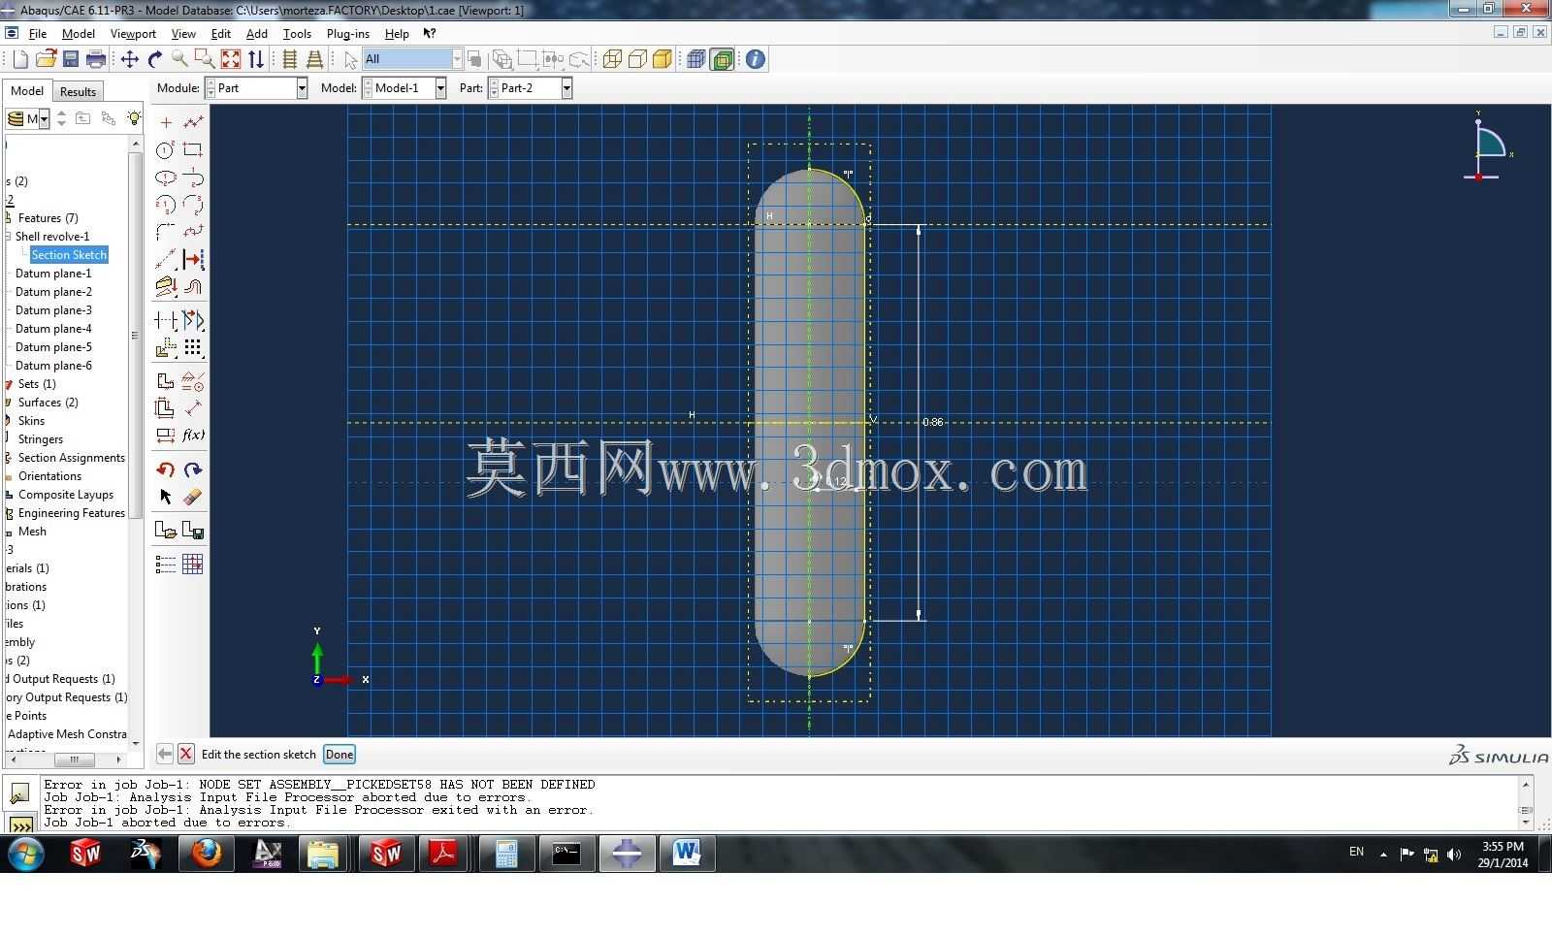
Task: Select the Create Spline tool
Action: tap(193, 232)
